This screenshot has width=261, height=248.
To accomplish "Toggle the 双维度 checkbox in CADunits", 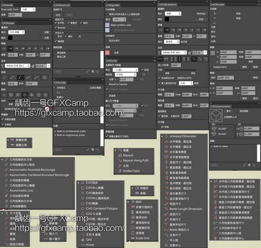I will pyautogui.click(x=107, y=96).
